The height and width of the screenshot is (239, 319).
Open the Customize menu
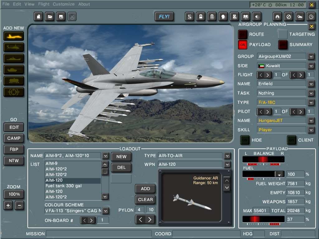[64, 4]
